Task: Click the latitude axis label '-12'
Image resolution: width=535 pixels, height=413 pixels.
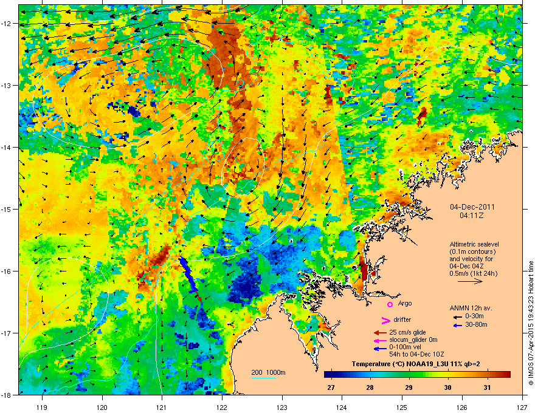Action: [x=6, y=24]
